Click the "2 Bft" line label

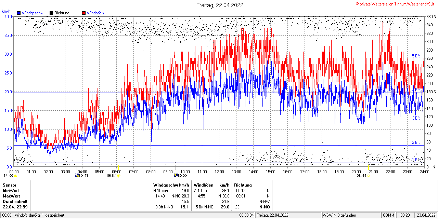click(x=416, y=142)
